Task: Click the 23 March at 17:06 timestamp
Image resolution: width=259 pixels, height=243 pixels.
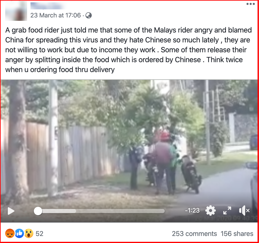Action: coord(55,15)
